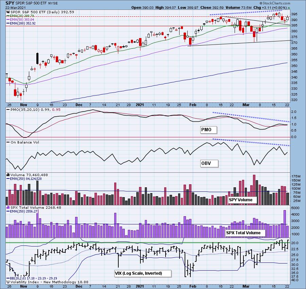The width and height of the screenshot is (306, 289).
Task: Select the large SPY ticker symbol at top left
Action: pyautogui.click(x=10, y=3)
